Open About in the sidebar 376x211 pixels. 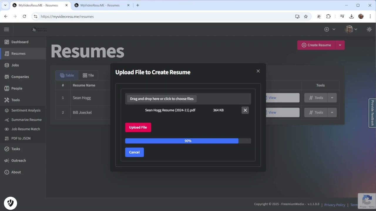point(23,172)
